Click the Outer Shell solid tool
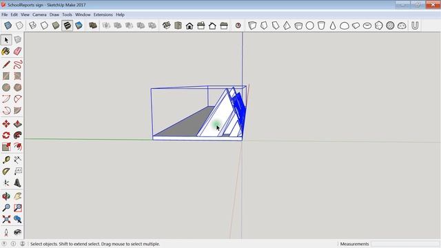The image size is (441, 248). pos(93,25)
